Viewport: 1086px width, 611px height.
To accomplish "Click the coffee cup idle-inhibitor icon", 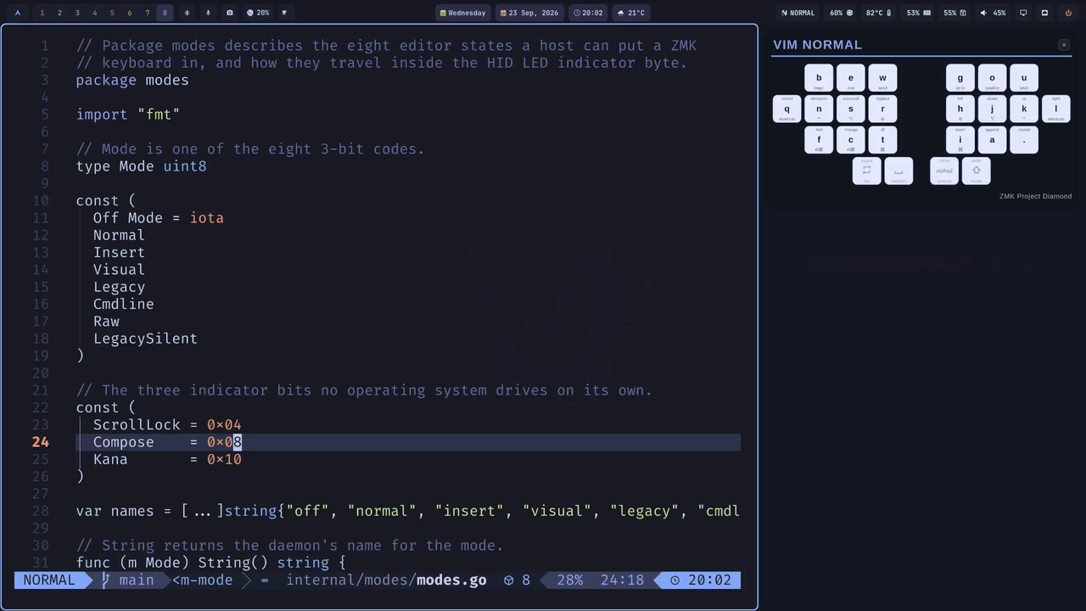I will [284, 13].
